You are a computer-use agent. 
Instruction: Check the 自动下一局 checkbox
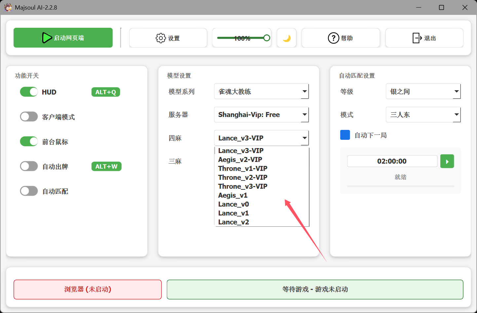[x=345, y=135]
